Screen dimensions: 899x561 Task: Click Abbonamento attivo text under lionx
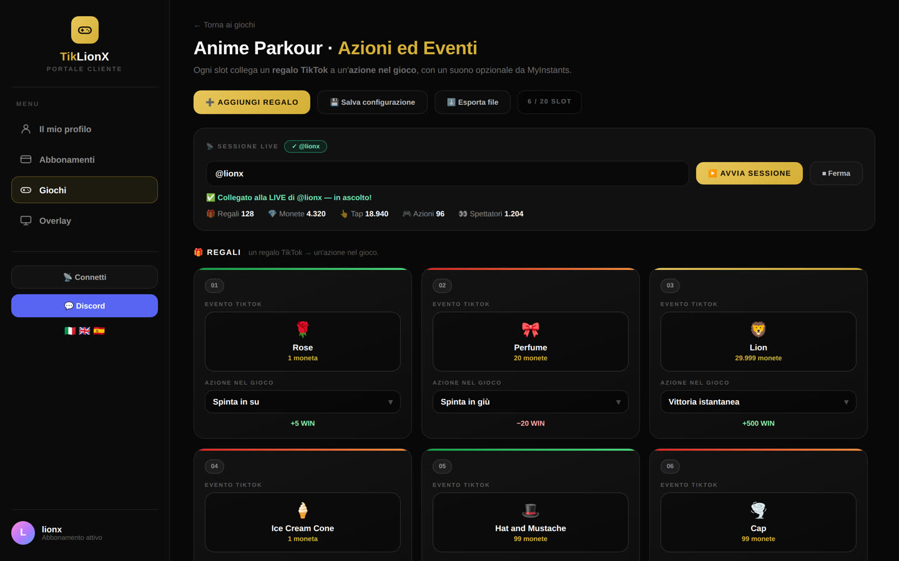(72, 538)
